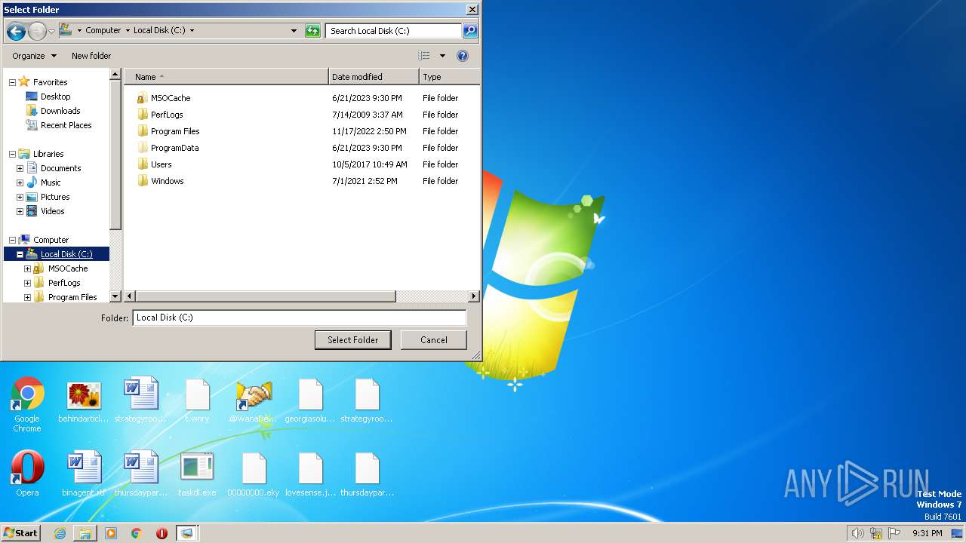Expand MSOCache in the navigation tree
The width and height of the screenshot is (966, 543).
27,268
